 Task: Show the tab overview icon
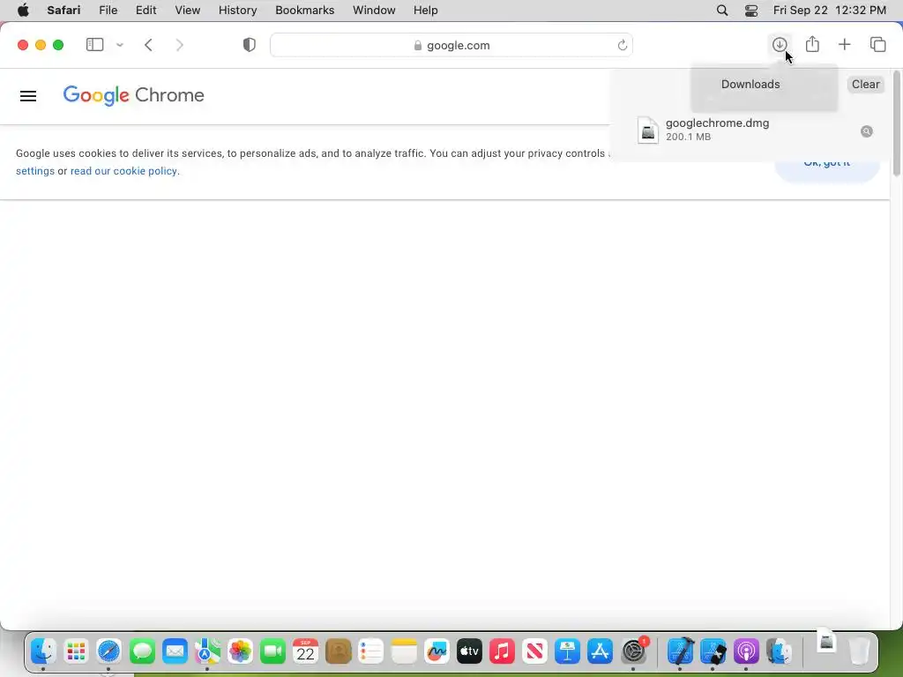877,44
